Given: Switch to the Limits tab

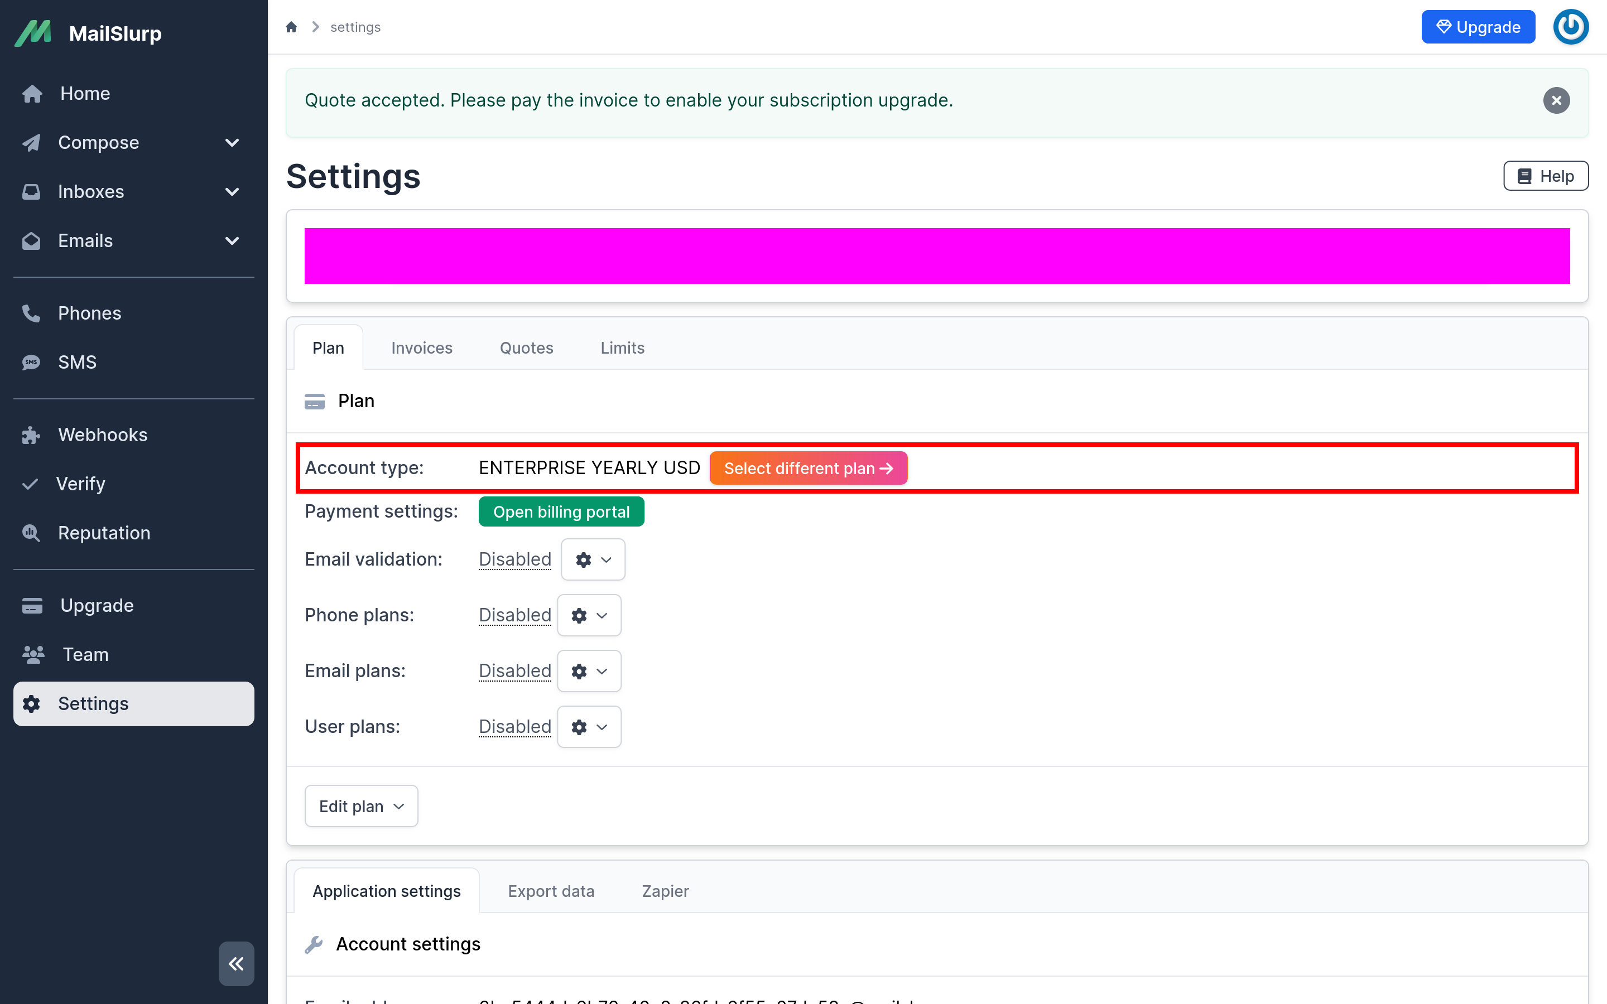Looking at the screenshot, I should (622, 348).
